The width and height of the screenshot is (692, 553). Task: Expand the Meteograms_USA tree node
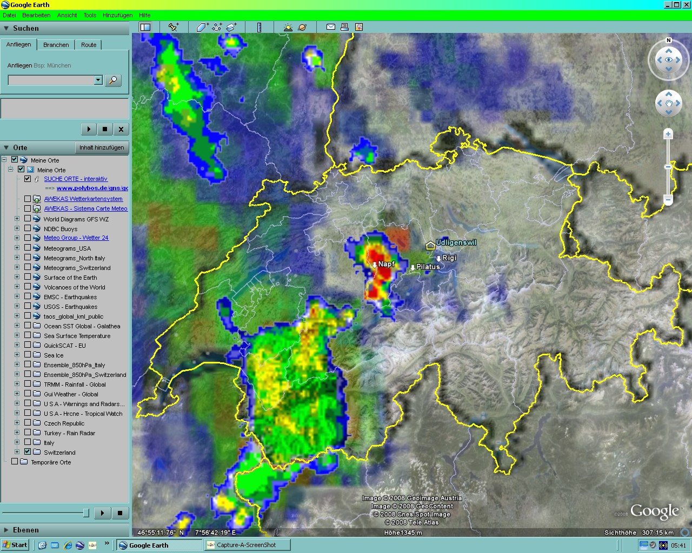pyautogui.click(x=17, y=248)
